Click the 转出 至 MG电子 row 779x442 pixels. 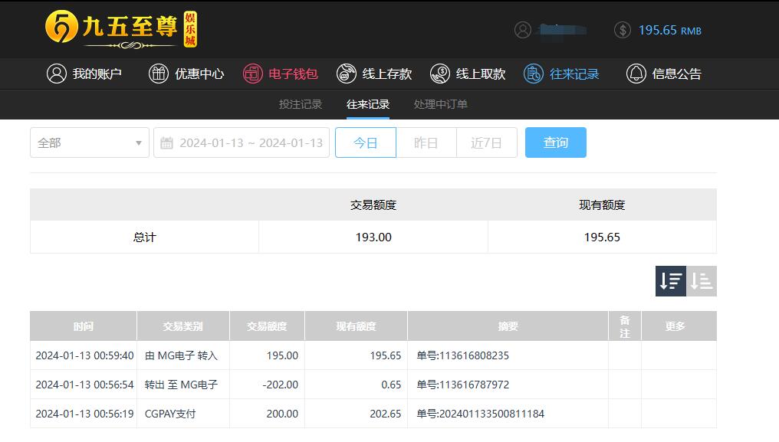pyautogui.click(x=373, y=385)
